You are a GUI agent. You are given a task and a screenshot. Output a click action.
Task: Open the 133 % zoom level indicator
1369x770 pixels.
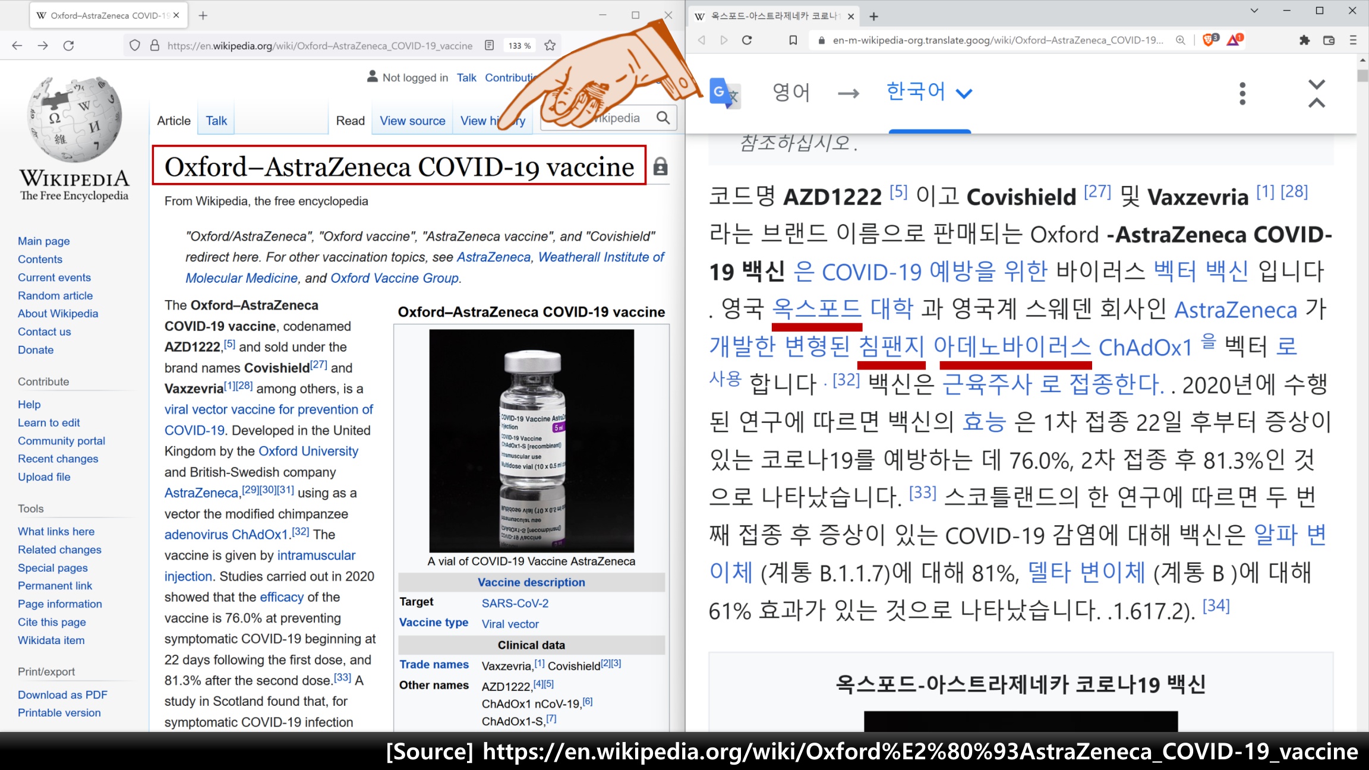(x=519, y=46)
